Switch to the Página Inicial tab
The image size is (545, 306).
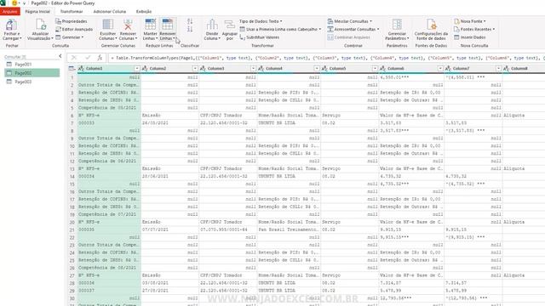point(37,11)
